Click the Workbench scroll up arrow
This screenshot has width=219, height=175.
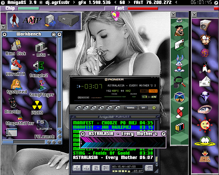click(x=60, y=131)
